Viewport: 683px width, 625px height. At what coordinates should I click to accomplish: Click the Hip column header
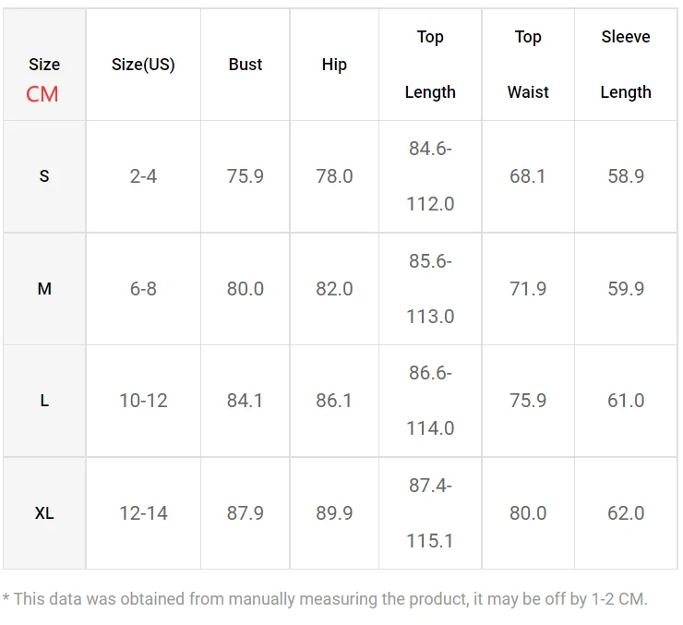(334, 65)
